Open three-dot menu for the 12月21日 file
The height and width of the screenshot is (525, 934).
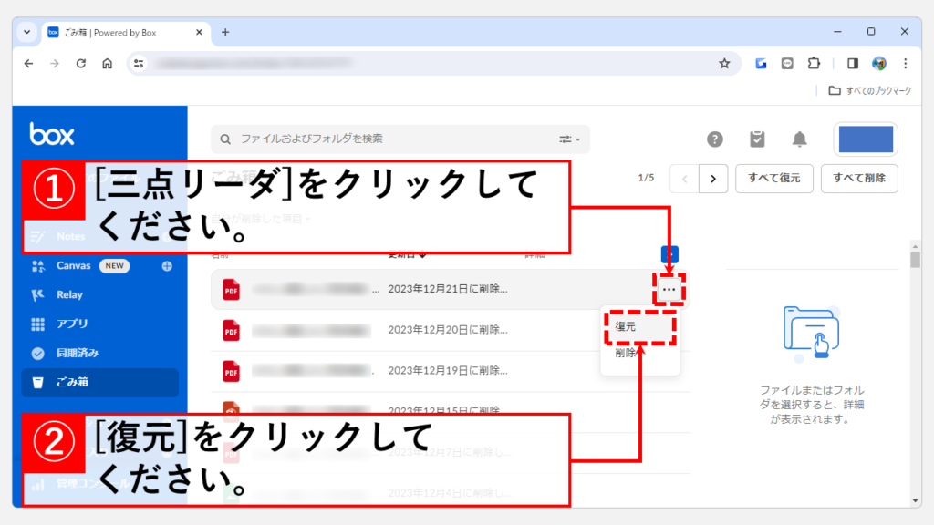669,290
